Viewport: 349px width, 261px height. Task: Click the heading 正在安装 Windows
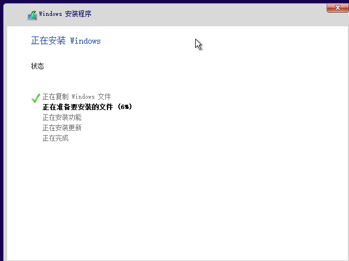(66, 41)
